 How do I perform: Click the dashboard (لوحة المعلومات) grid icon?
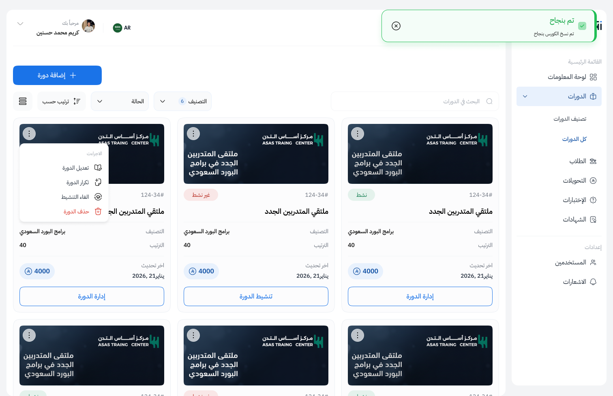[x=593, y=77]
